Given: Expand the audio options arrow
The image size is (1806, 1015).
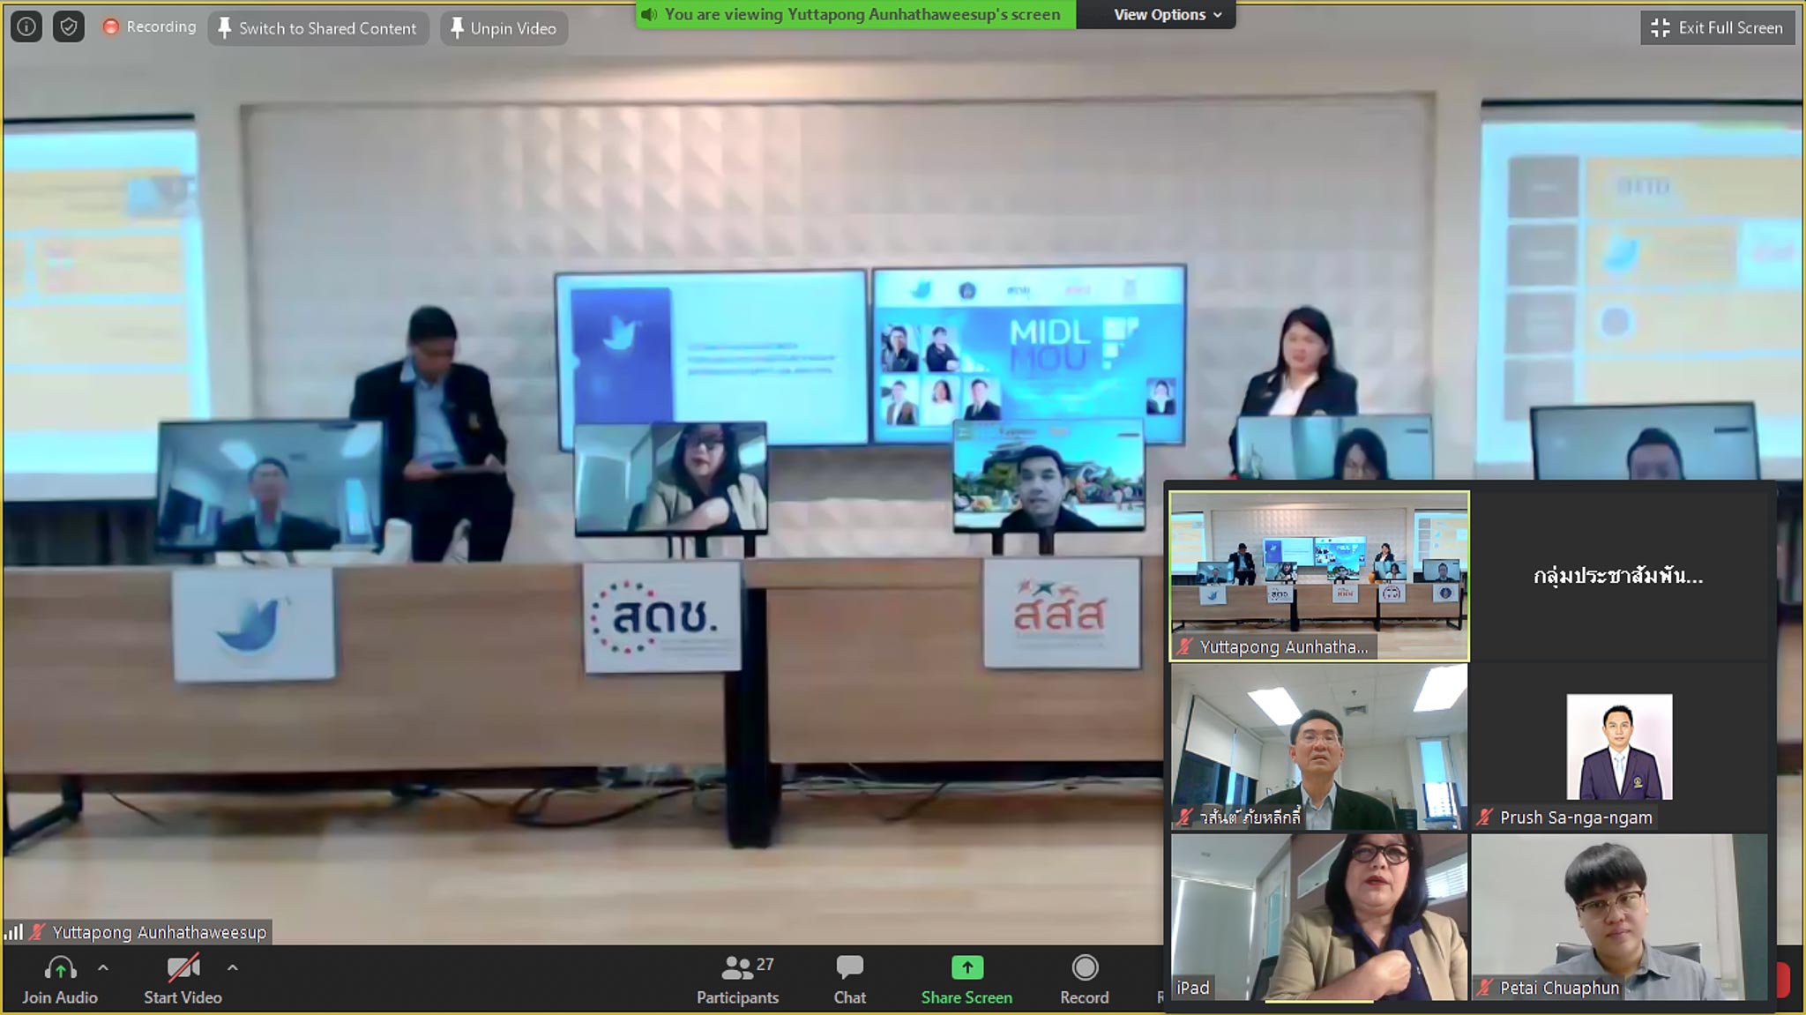Looking at the screenshot, I should (x=103, y=967).
